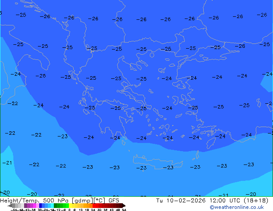
Task: Click the 'GFS' model label
Action: [x=114, y=201]
